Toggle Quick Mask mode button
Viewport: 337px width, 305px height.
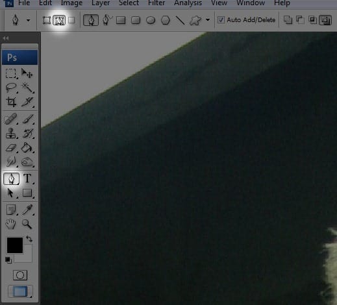pos(20,275)
